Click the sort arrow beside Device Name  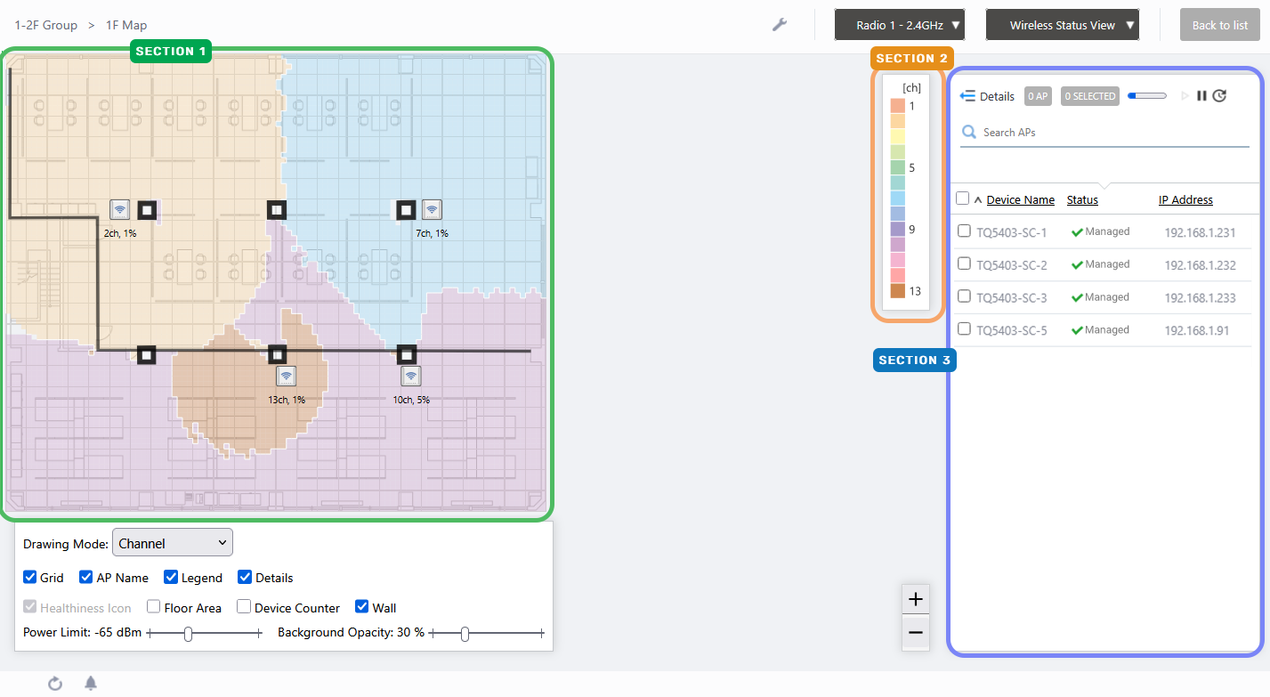[978, 199]
